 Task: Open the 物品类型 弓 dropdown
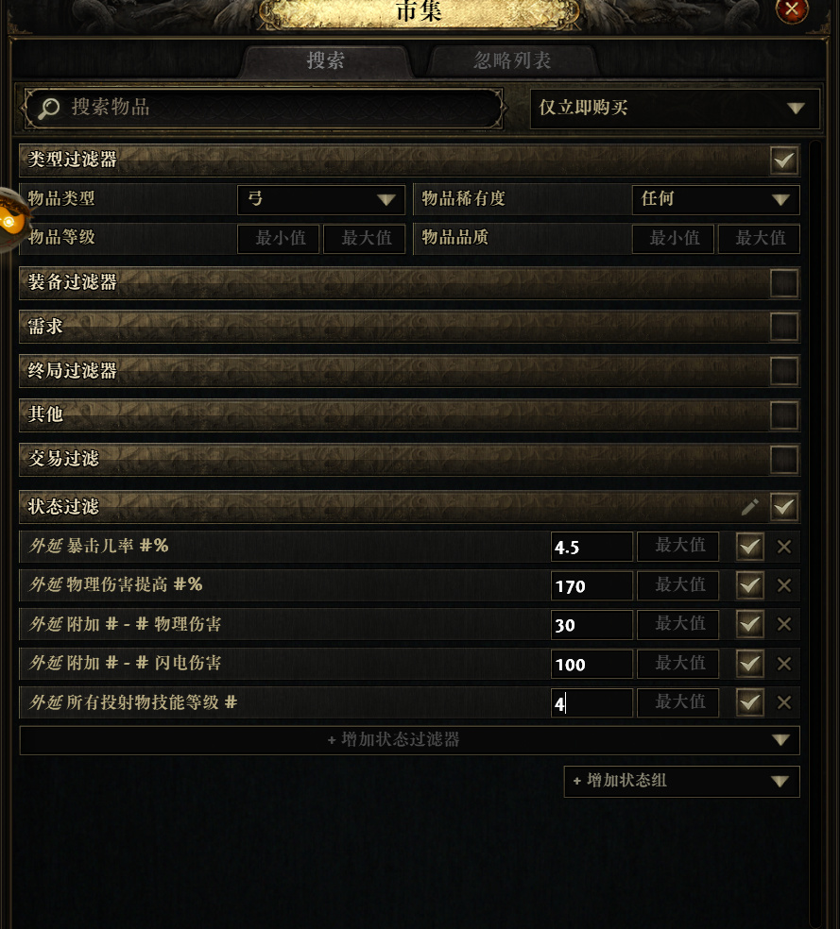coord(321,199)
